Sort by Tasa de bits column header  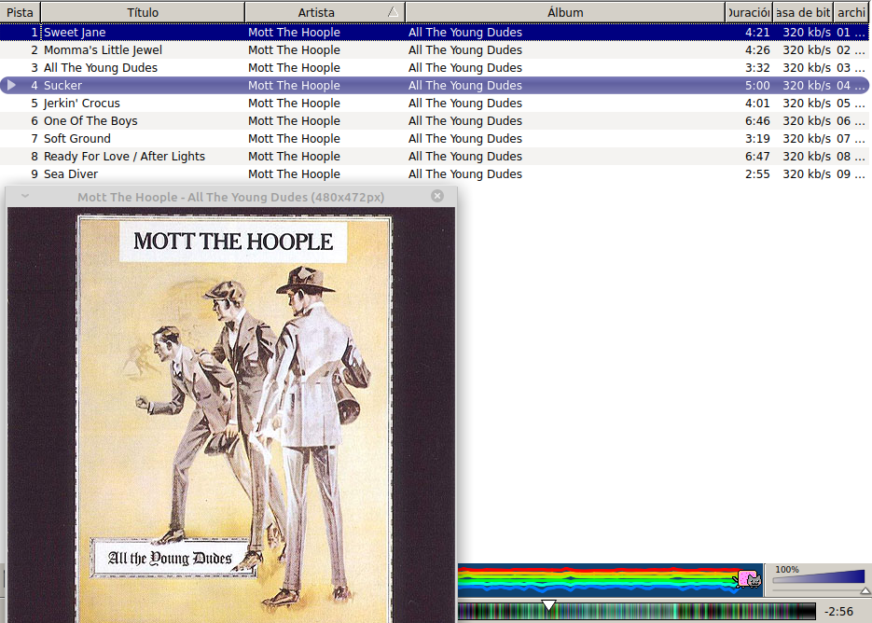(x=803, y=12)
